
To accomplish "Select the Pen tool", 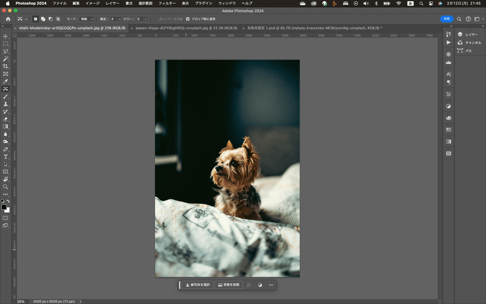I will 5,149.
